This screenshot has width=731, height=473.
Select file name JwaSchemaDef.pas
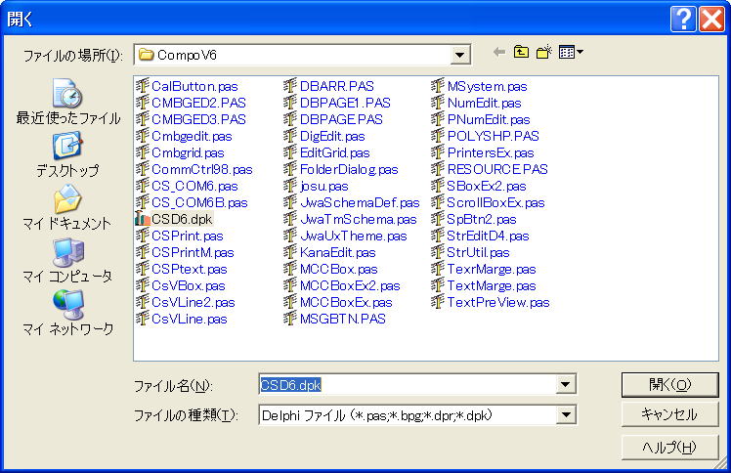pyautogui.click(x=360, y=202)
